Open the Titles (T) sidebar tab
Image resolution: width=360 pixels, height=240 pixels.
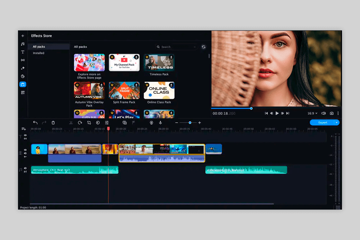(x=23, y=52)
